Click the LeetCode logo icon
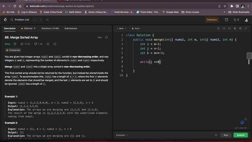Screen dimensions: 252x142 (6, 20)
